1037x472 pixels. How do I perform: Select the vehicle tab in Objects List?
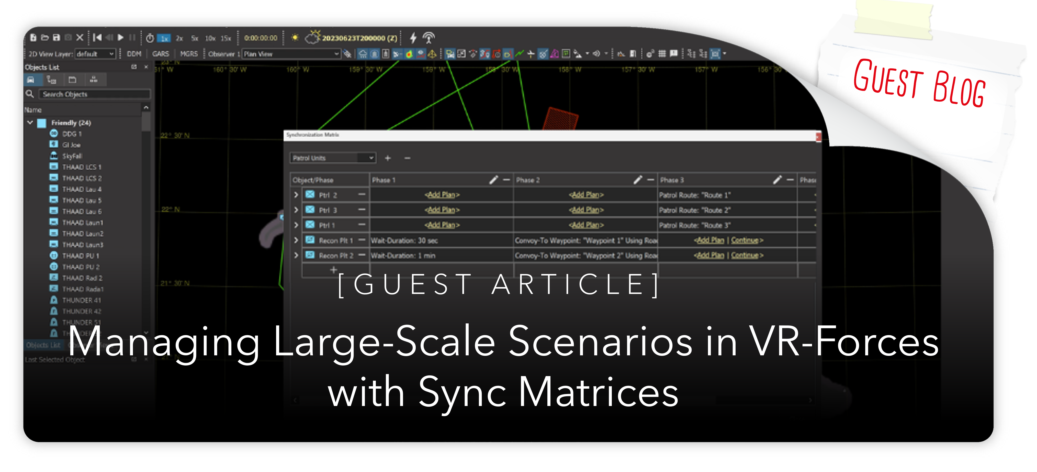tap(31, 80)
